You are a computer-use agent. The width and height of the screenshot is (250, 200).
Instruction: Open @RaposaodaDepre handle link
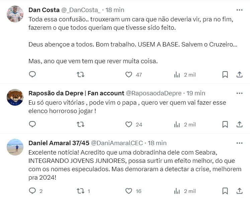point(154,93)
